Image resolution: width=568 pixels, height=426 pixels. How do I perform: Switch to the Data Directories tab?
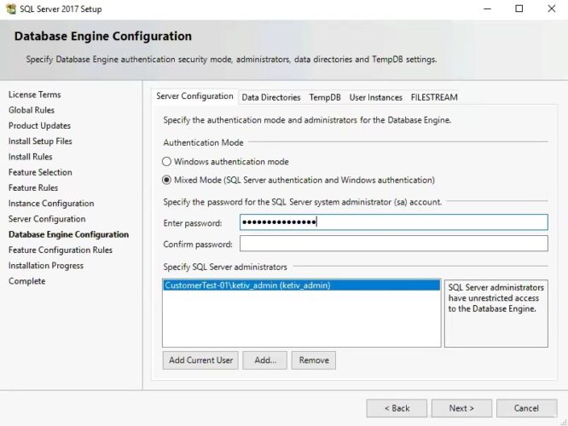point(270,97)
